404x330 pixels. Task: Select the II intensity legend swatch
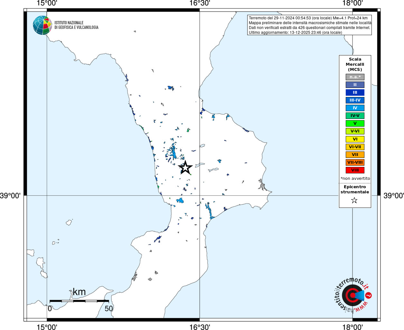pos(355,85)
